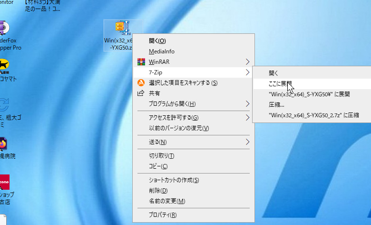Click the WinRAR books icon in context menu
This screenshot has height=225, width=371.
click(141, 62)
